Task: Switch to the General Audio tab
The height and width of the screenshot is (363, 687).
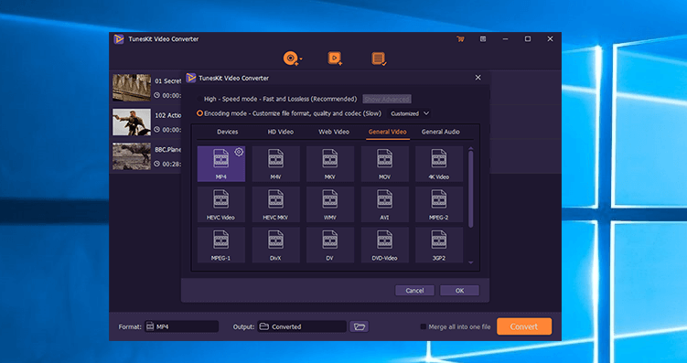Action: (440, 132)
